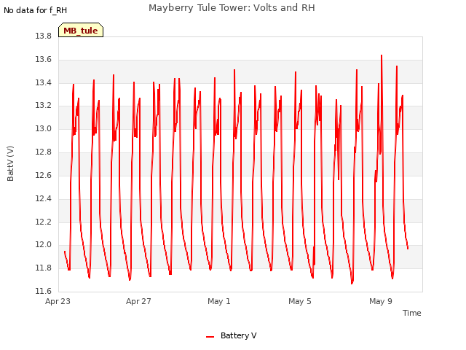466x350 pixels.
Task: Click the May 9 tick label
Action: [381, 301]
